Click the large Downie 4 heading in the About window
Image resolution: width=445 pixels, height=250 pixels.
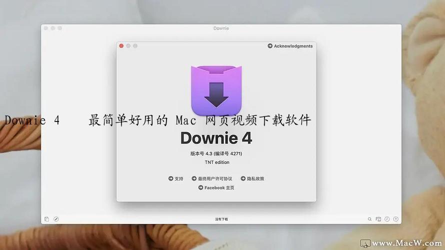[216, 138]
